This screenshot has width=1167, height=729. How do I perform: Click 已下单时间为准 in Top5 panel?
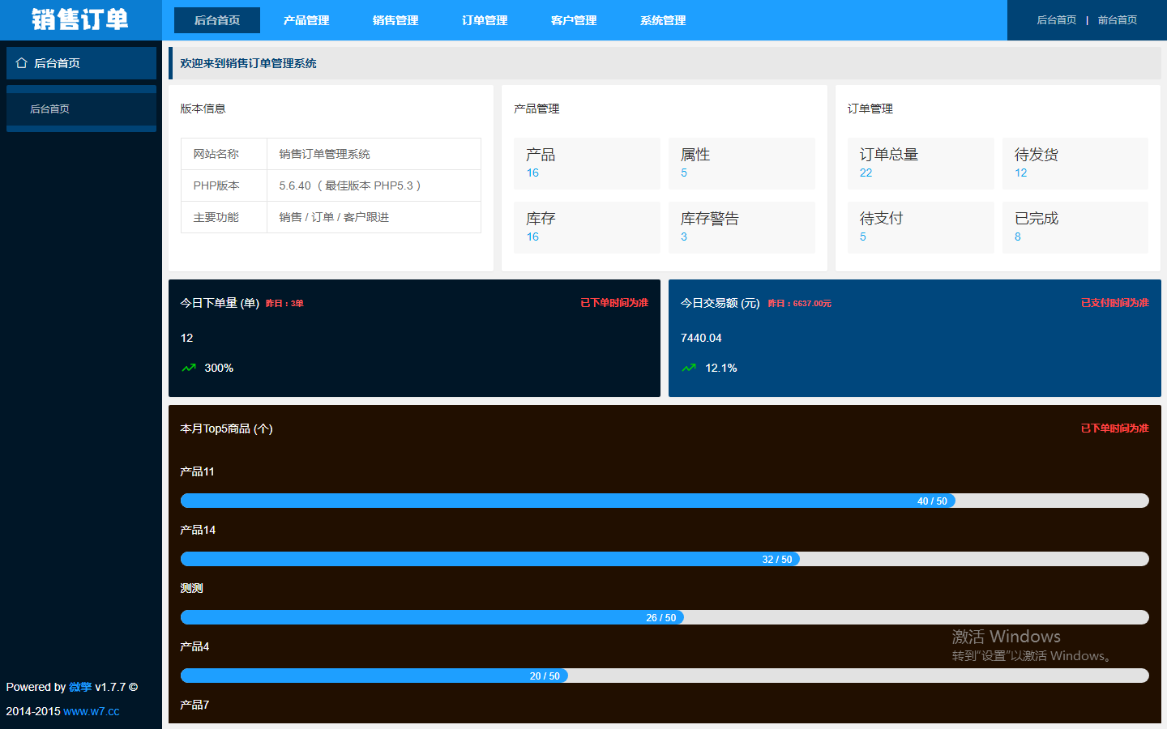tap(1114, 428)
